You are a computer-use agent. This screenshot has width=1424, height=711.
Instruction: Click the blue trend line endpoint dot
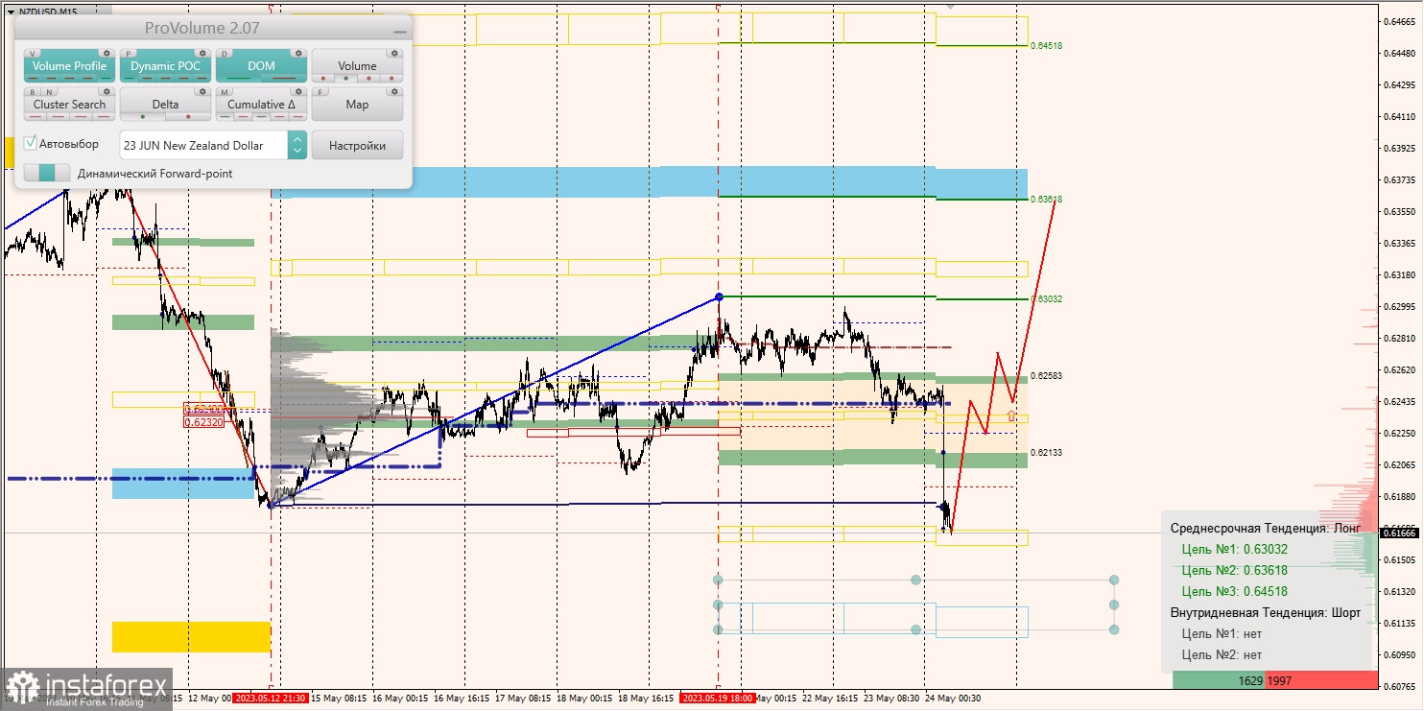tap(719, 297)
